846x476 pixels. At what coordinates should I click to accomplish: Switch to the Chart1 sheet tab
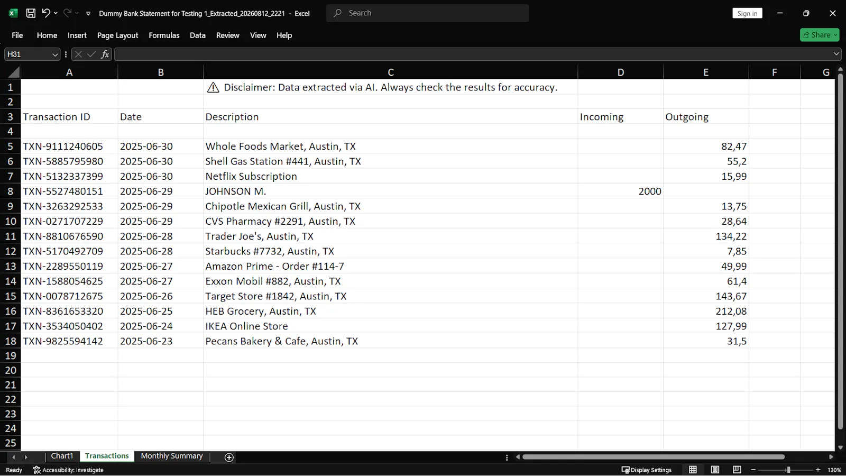point(62,456)
